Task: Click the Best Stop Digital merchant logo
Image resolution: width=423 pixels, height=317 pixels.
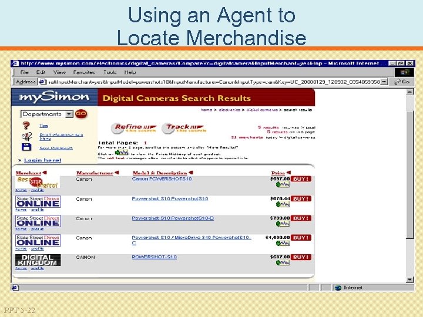Action: (x=38, y=183)
